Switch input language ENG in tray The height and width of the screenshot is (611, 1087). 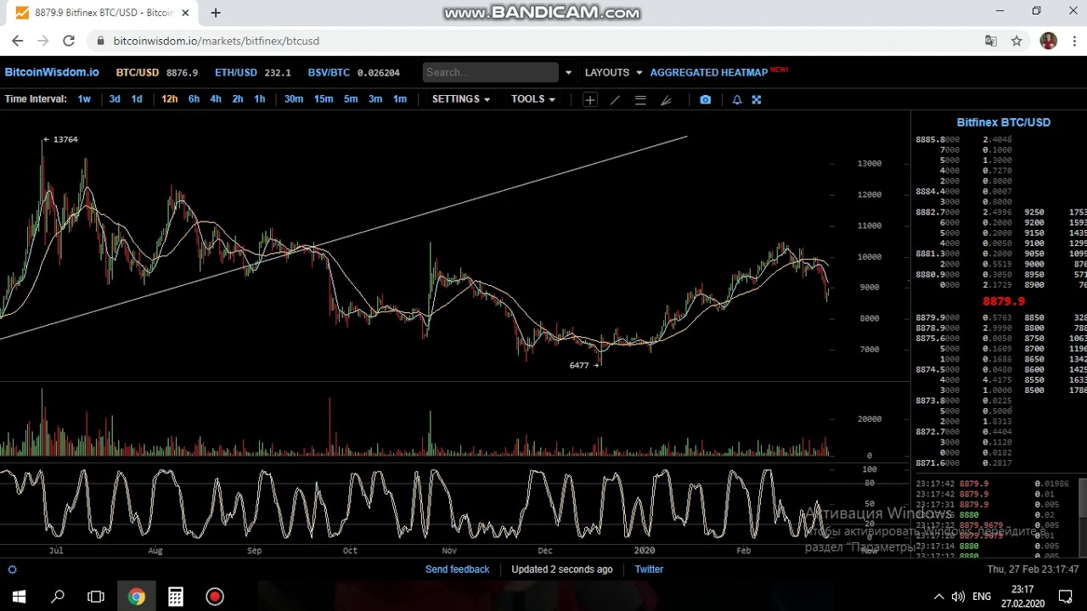pos(982,597)
